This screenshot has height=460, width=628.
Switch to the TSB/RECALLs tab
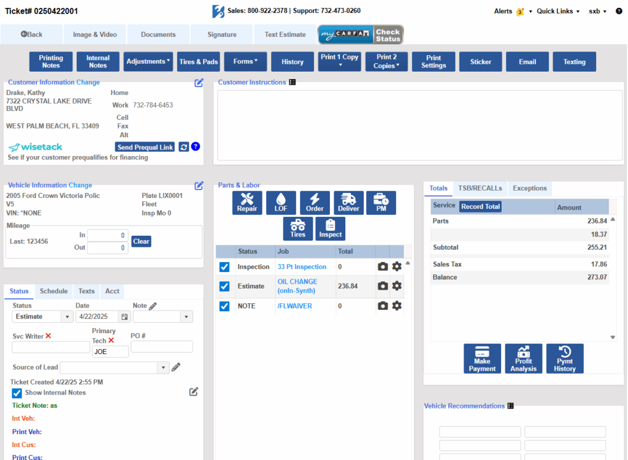pos(480,188)
